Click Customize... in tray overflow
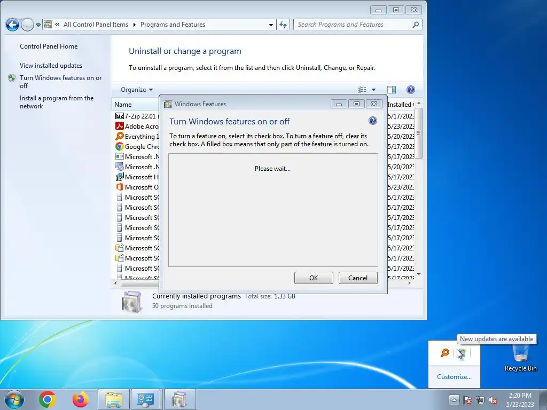Viewport: 547px width, 410px height. [454, 376]
